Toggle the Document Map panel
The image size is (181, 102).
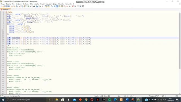(62, 6)
